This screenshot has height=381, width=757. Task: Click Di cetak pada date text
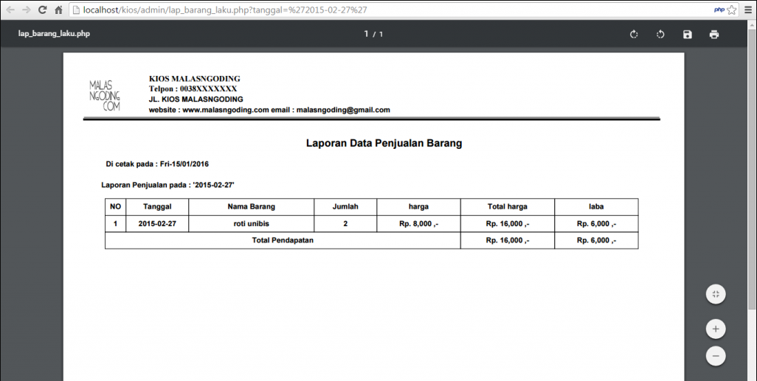(157, 164)
